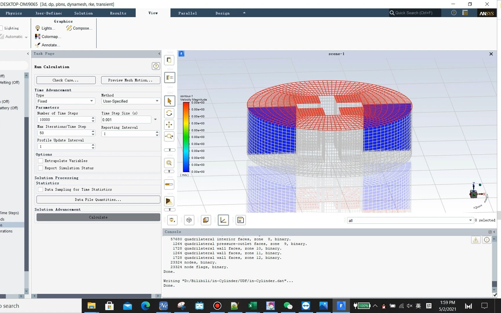Click the Calculate button
Image resolution: width=501 pixels, height=313 pixels.
[98, 217]
